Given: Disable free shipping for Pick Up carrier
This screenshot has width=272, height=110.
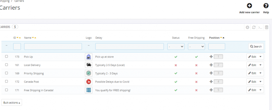Looking at the screenshot, I should tap(196, 57).
